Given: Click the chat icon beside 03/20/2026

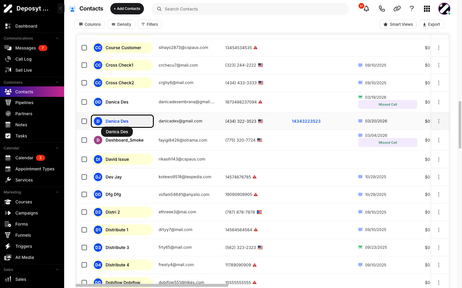Looking at the screenshot, I should tap(360, 121).
